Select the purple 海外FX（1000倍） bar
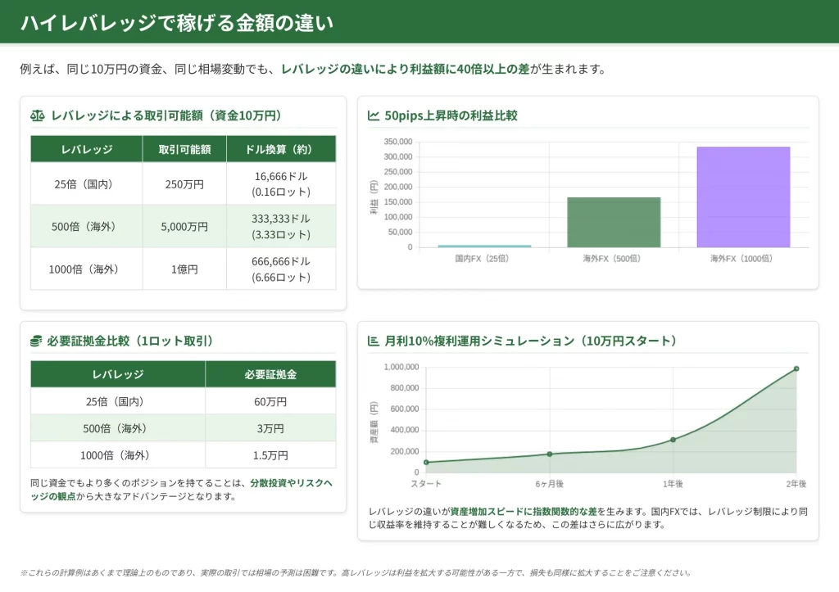The width and height of the screenshot is (839, 592). [743, 197]
